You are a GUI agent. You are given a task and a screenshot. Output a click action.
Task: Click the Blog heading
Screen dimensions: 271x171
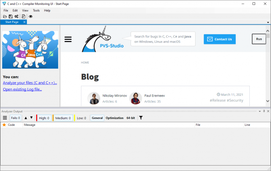90,77
